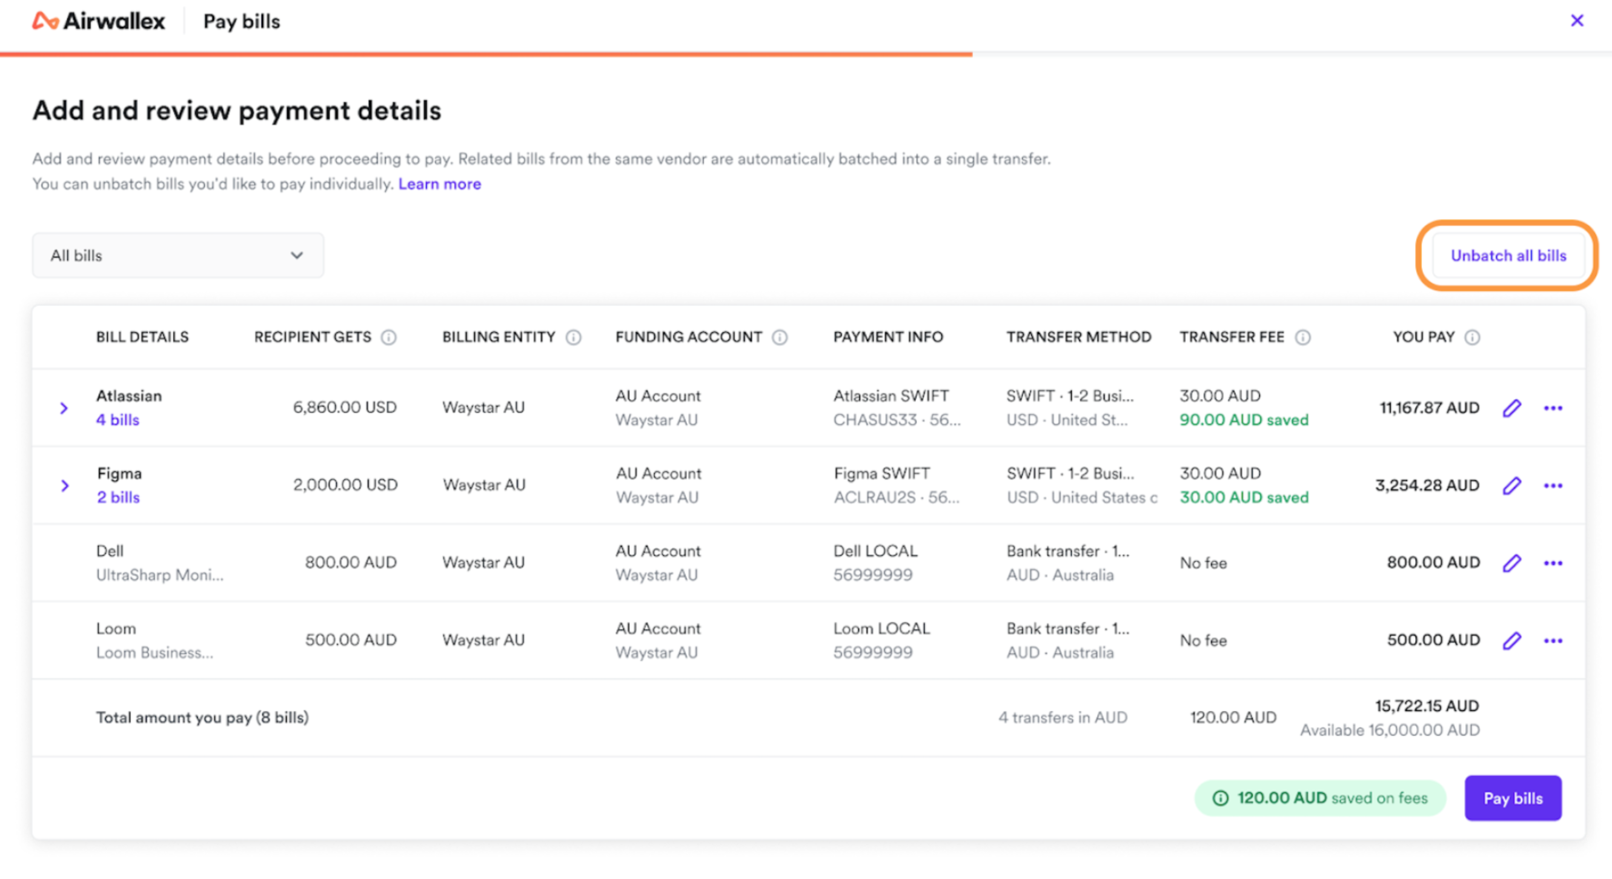This screenshot has height=879, width=1612.
Task: Open Atlassian 4 bills link
Action: tap(118, 420)
